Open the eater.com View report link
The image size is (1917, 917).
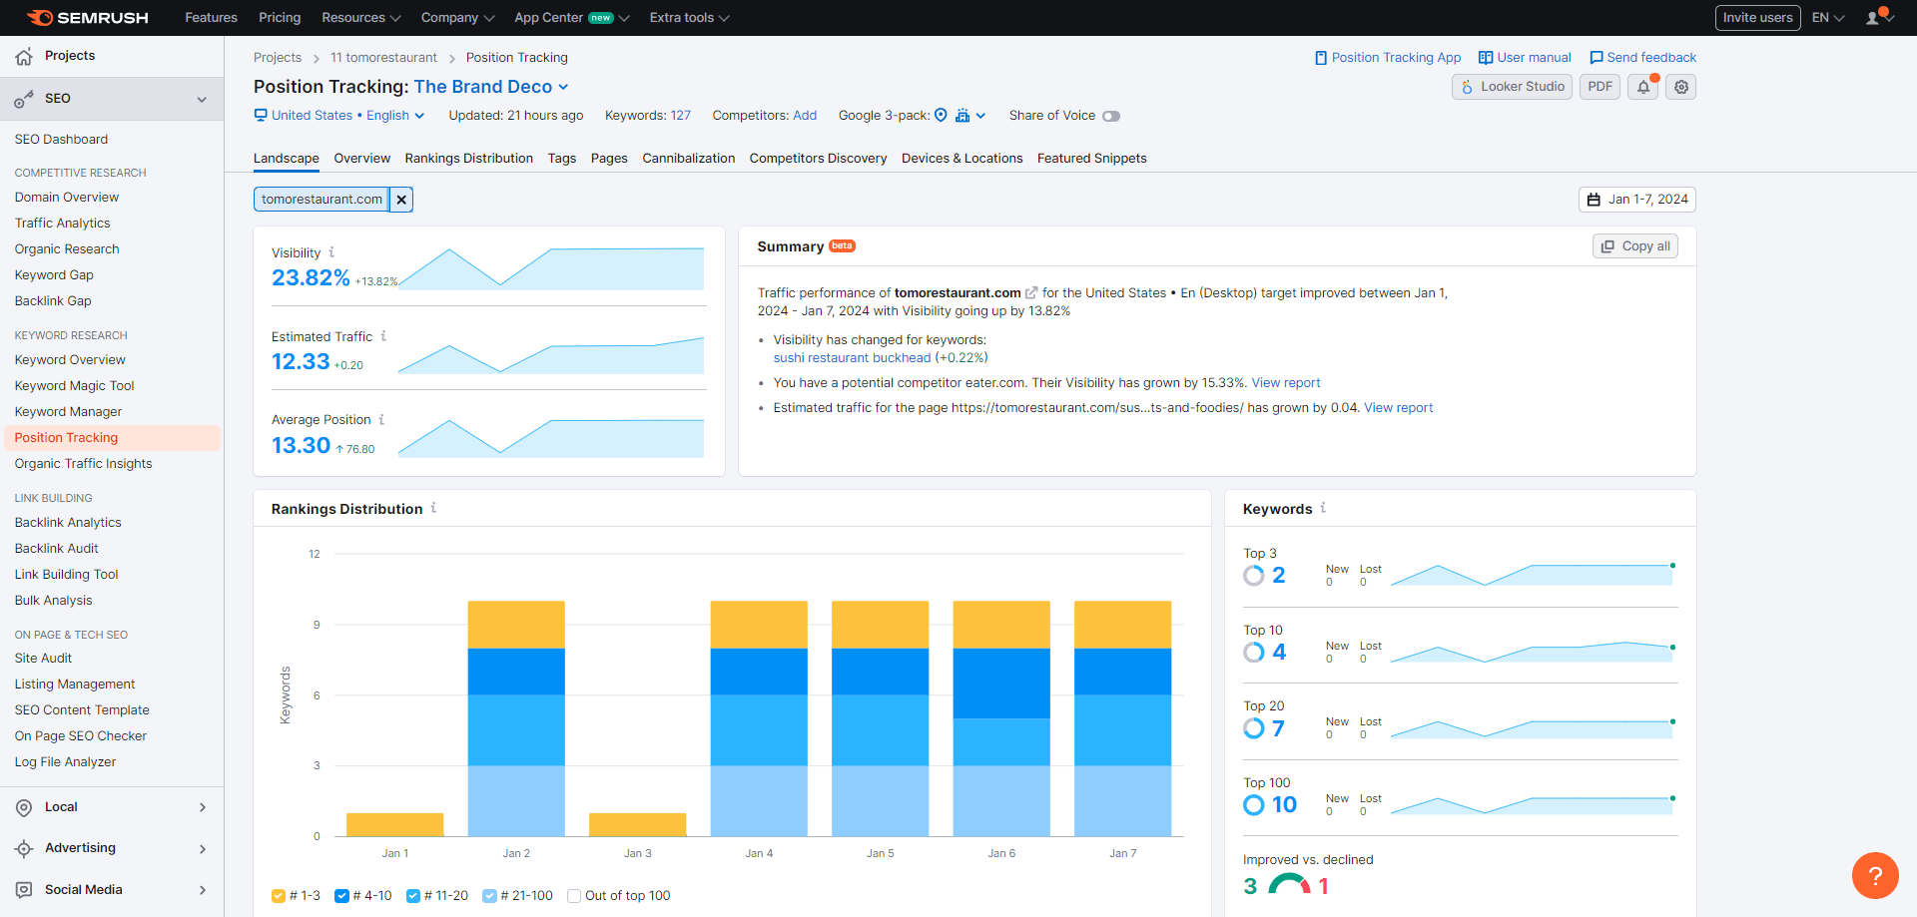point(1285,382)
